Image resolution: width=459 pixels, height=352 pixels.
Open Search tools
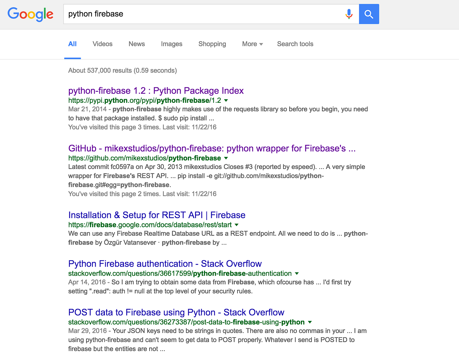[x=295, y=44]
